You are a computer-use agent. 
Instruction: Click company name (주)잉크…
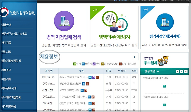point(49,84)
